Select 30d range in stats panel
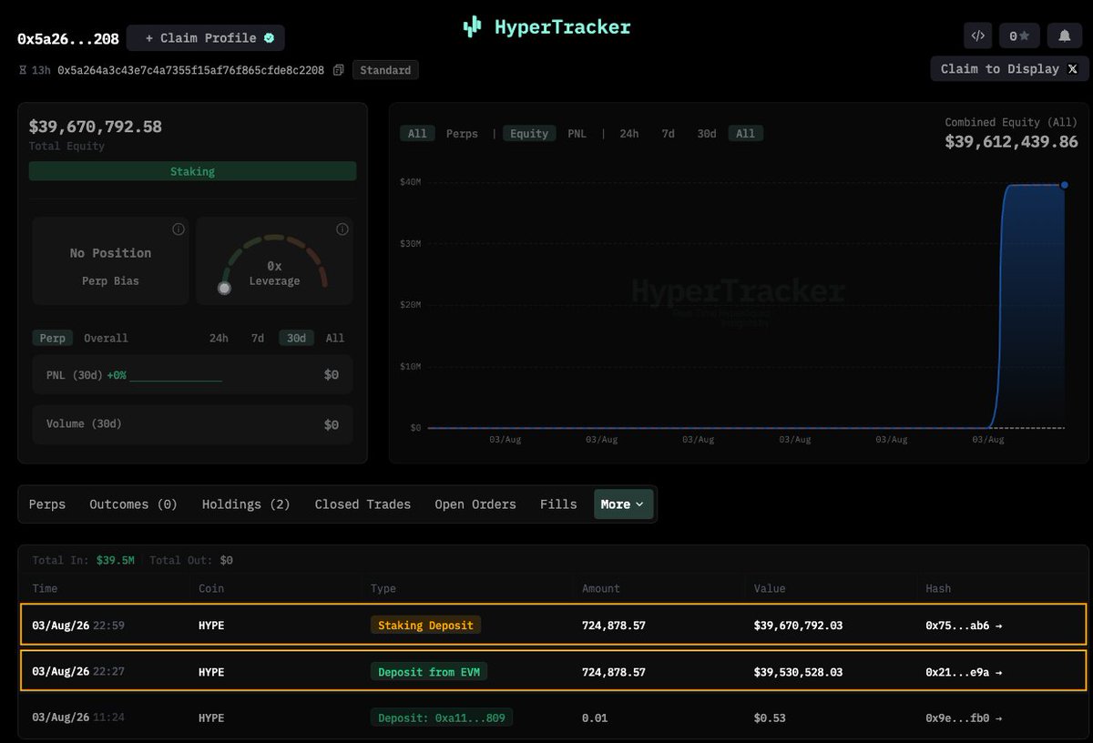Viewport: 1093px width, 743px height. [296, 338]
